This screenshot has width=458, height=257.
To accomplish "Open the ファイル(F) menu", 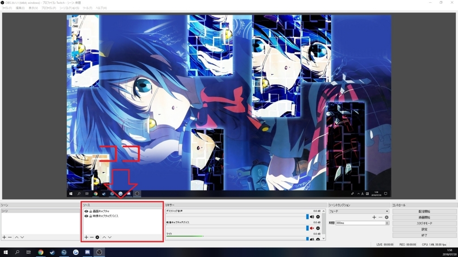I will coord(7,8).
